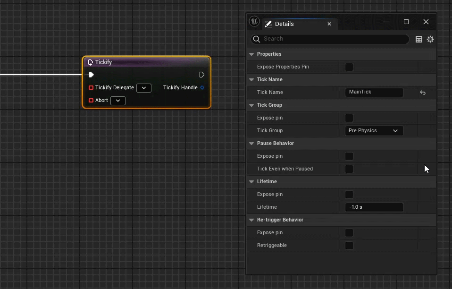
Task: Collapse the Pause Behavior section
Action: point(251,143)
